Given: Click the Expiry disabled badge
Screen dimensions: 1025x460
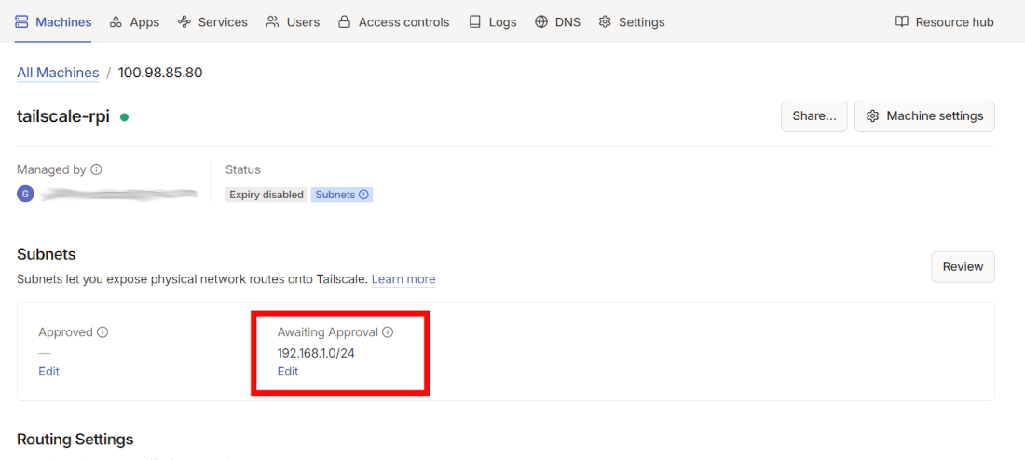Looking at the screenshot, I should coord(266,195).
